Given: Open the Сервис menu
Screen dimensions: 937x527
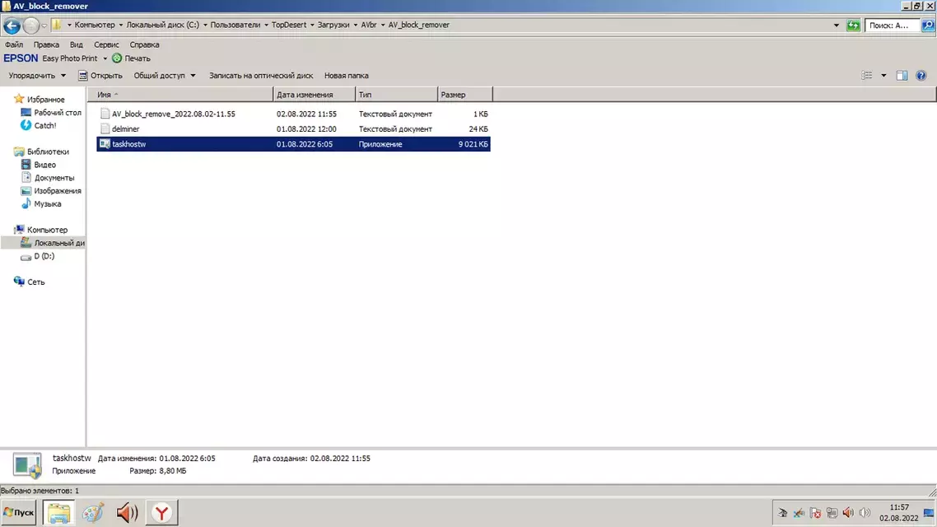Looking at the screenshot, I should tap(106, 44).
